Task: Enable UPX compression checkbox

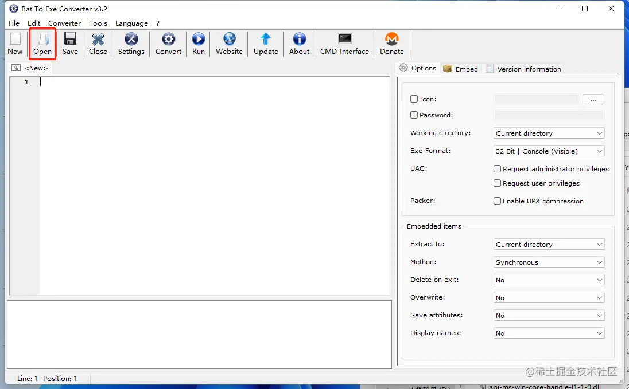Action: click(497, 201)
